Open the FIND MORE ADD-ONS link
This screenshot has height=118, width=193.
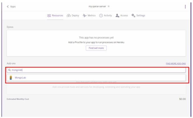pyautogui.click(x=176, y=64)
